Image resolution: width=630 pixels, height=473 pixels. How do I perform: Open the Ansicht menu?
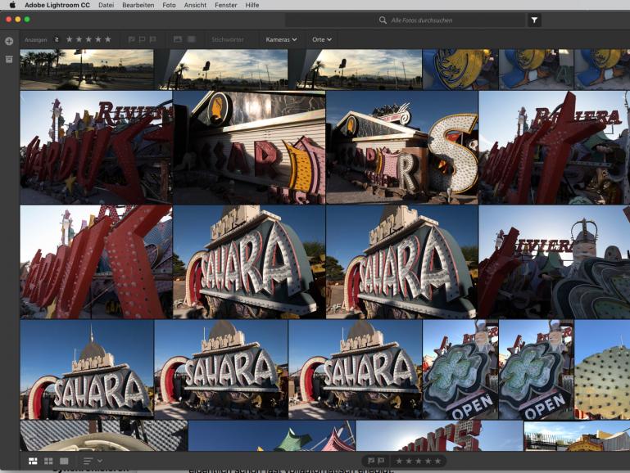195,5
